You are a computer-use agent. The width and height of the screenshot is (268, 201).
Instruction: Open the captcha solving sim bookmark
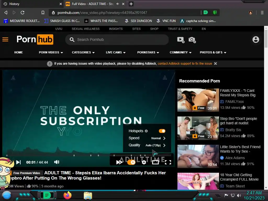(x=198, y=21)
